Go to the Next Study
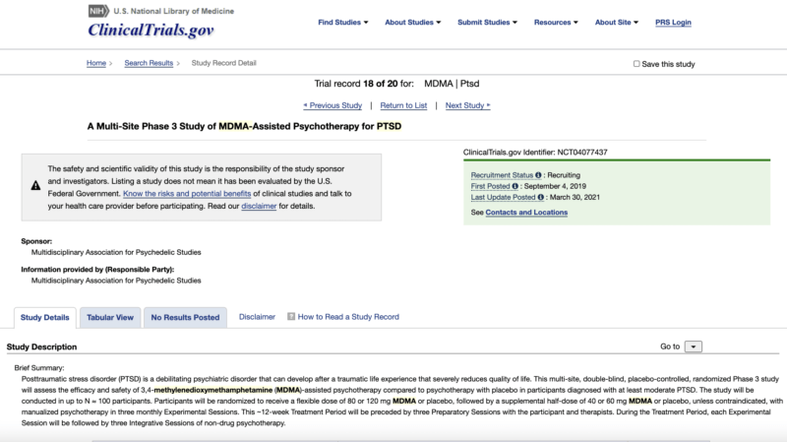Viewport: 787px width, 442px height. click(468, 105)
